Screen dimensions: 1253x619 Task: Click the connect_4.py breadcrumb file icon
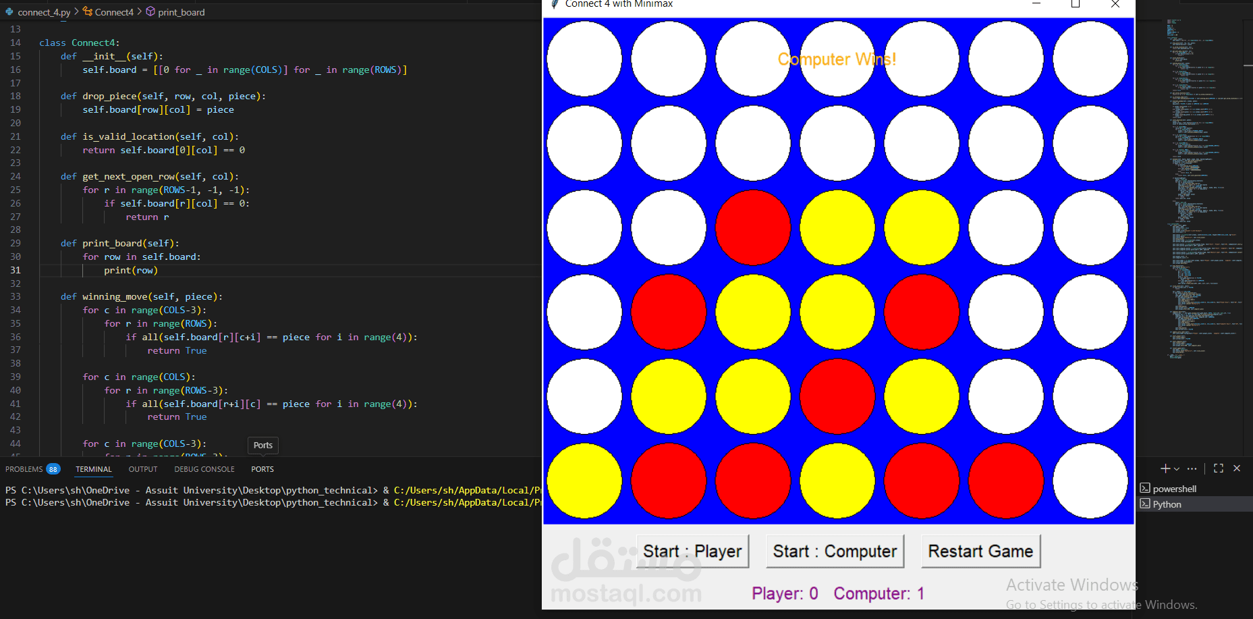click(x=9, y=12)
